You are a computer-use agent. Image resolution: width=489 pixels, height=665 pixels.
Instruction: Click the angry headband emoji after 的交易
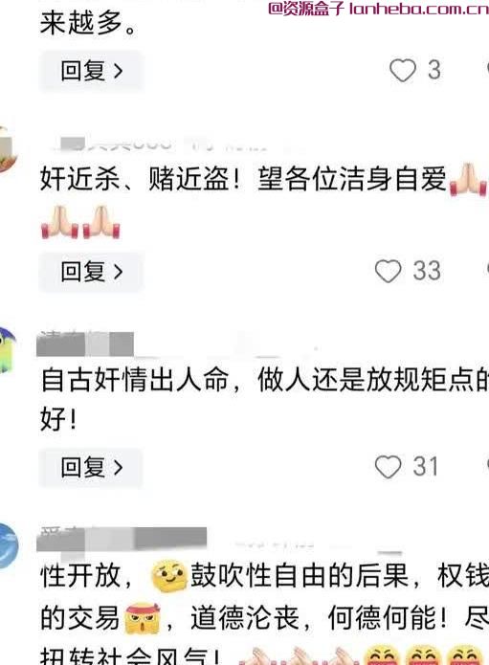(x=143, y=618)
